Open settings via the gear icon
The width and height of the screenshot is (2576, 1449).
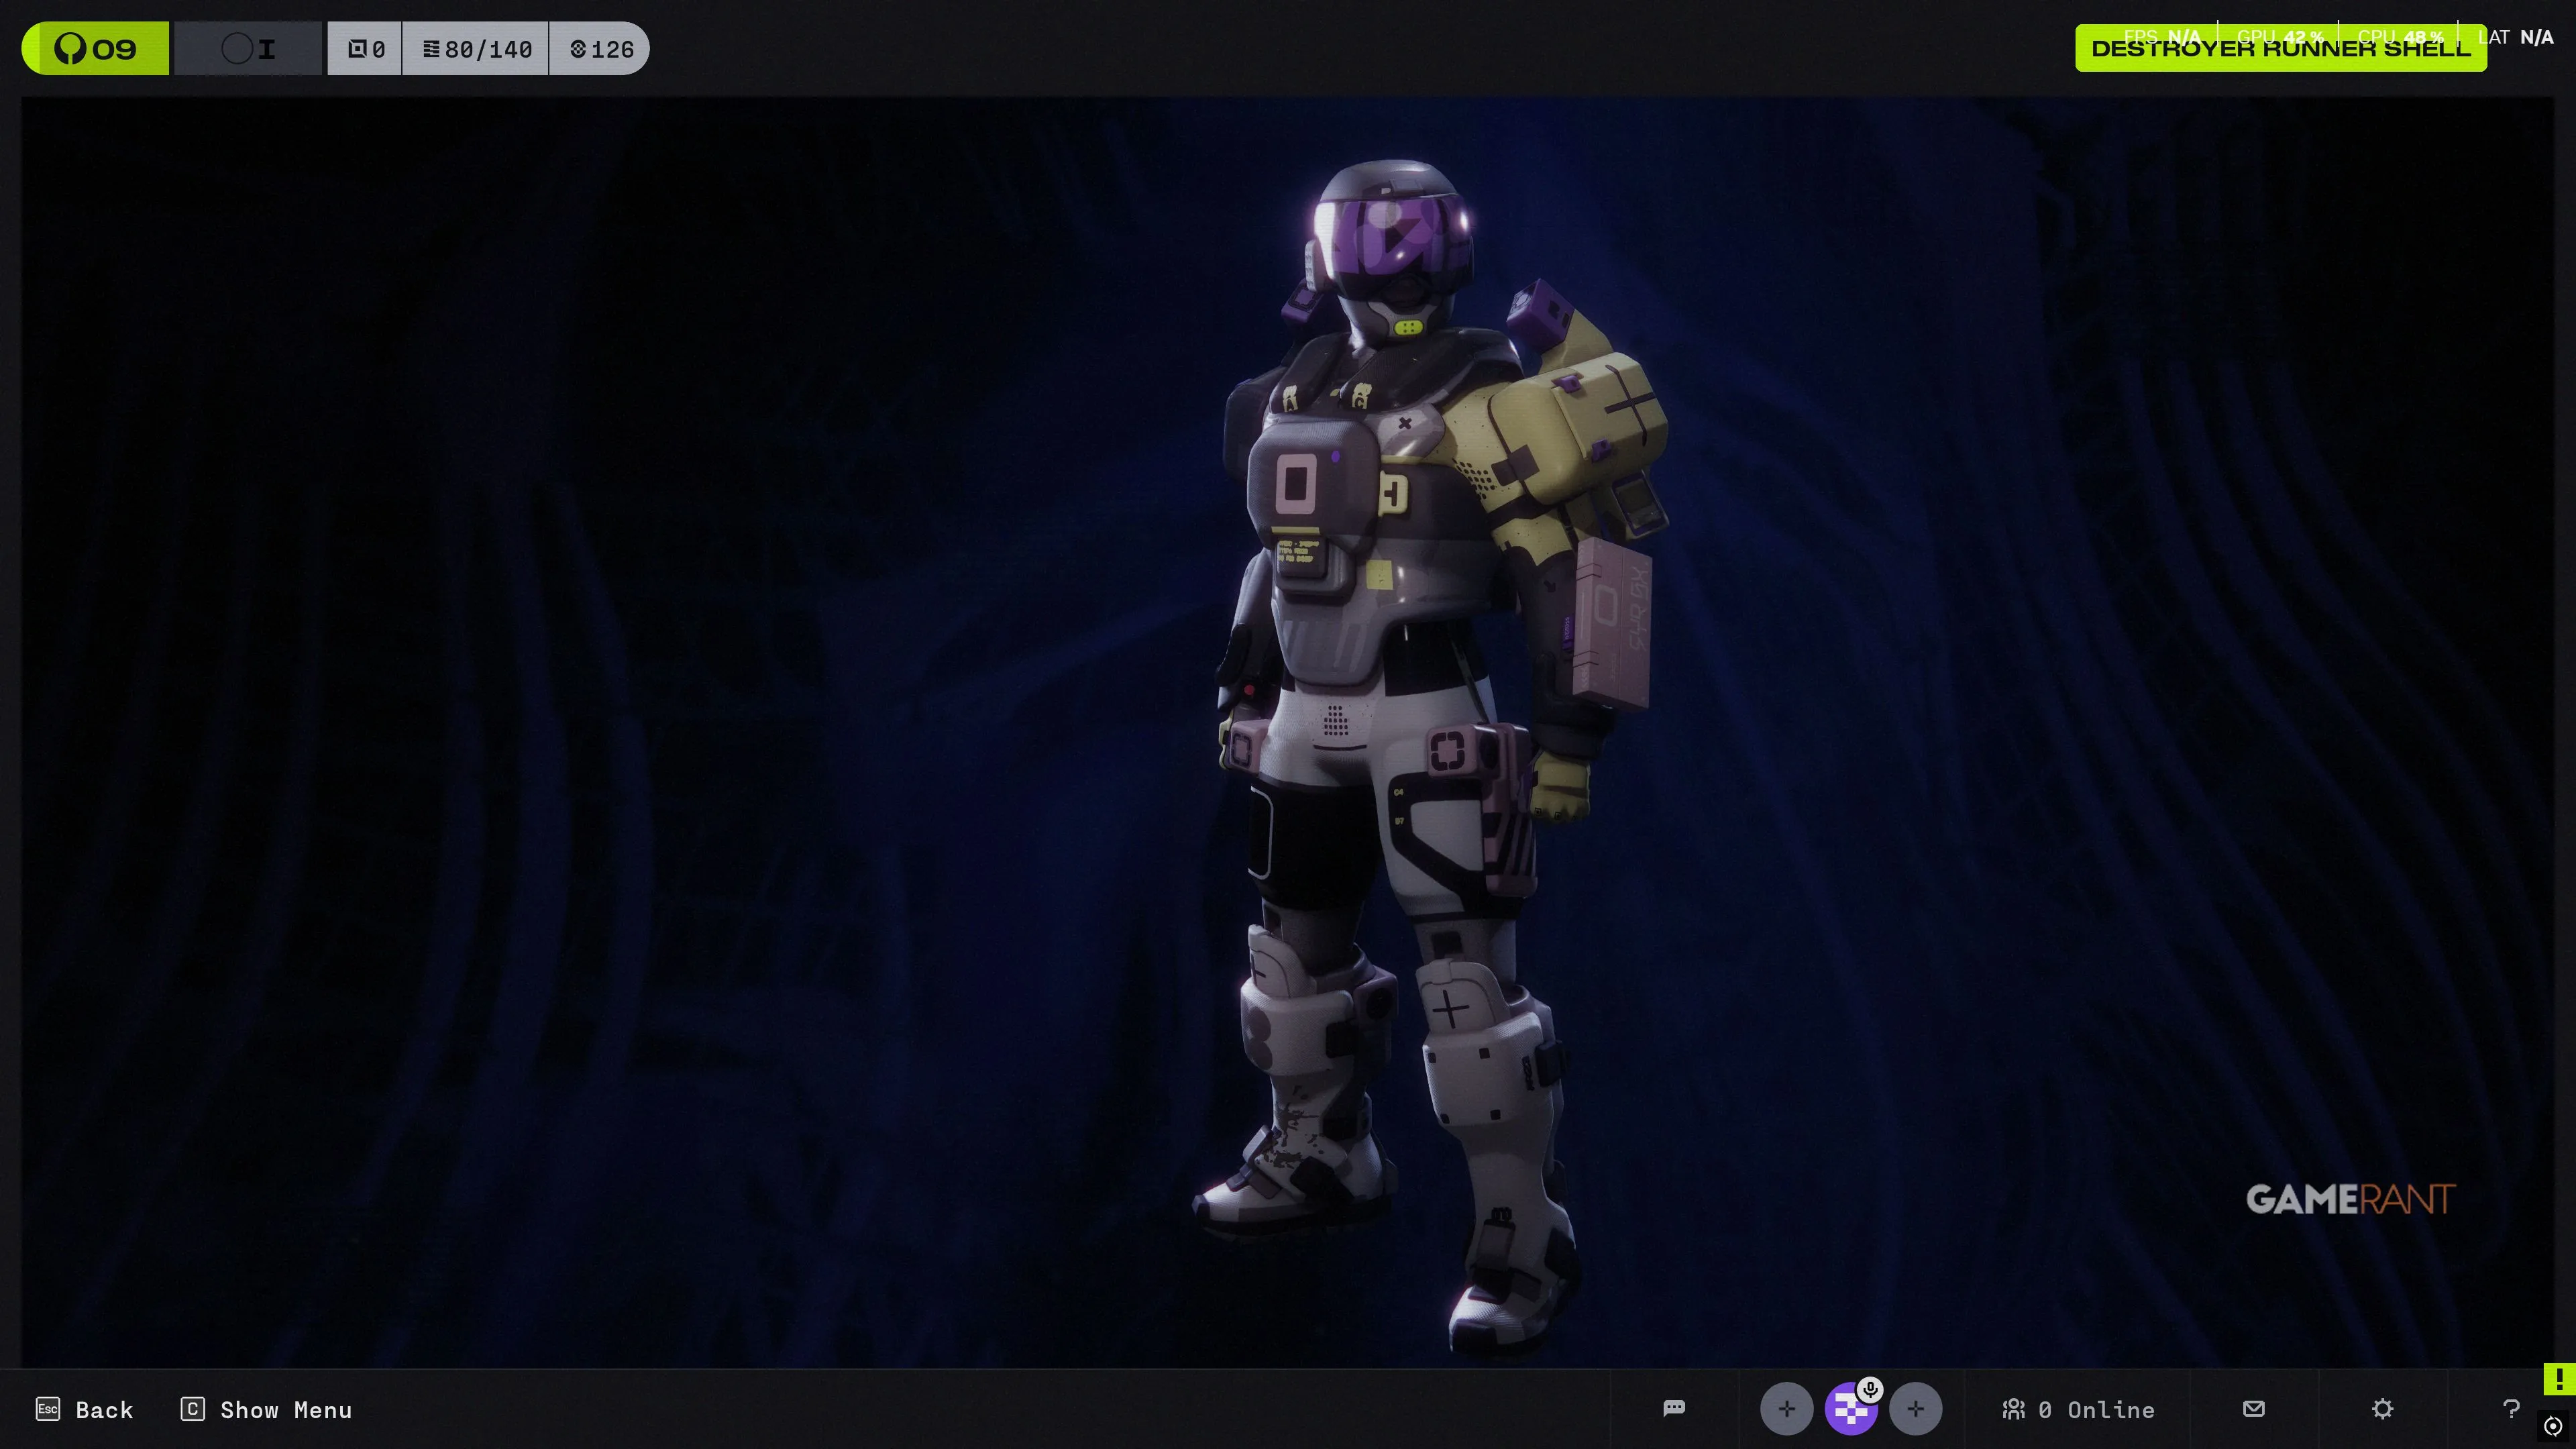click(x=2382, y=1409)
